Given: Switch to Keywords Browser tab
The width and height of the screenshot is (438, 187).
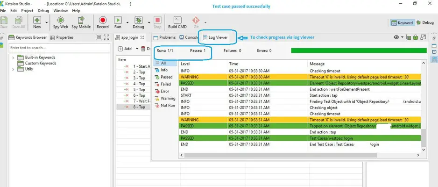Looking at the screenshot, I should [28, 37].
